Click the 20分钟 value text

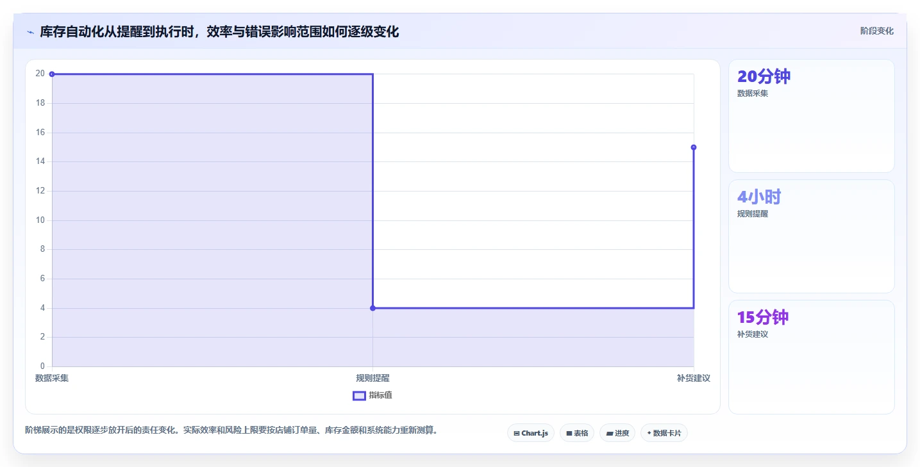[764, 77]
